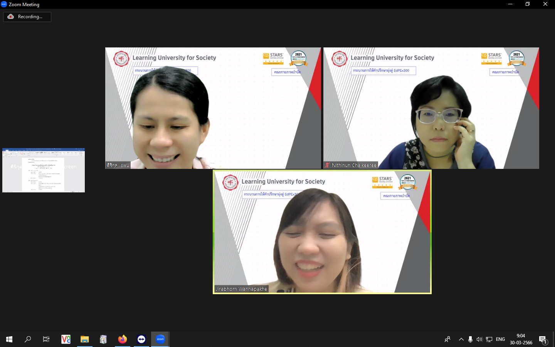555x347 pixels.
Task: Open the volume control in system tray
Action: click(x=479, y=339)
